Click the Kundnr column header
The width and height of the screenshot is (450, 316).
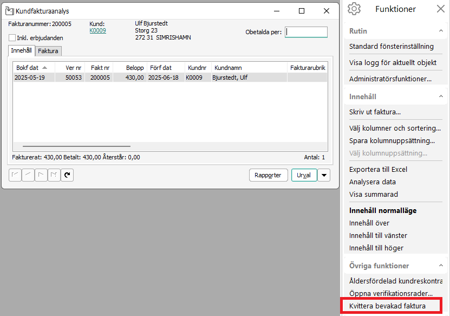[198, 68]
